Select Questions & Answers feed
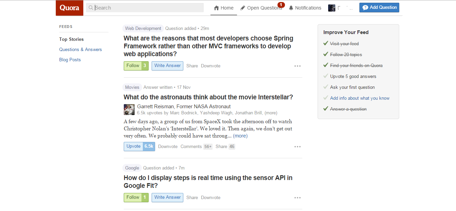This screenshot has height=211, width=456. point(80,49)
